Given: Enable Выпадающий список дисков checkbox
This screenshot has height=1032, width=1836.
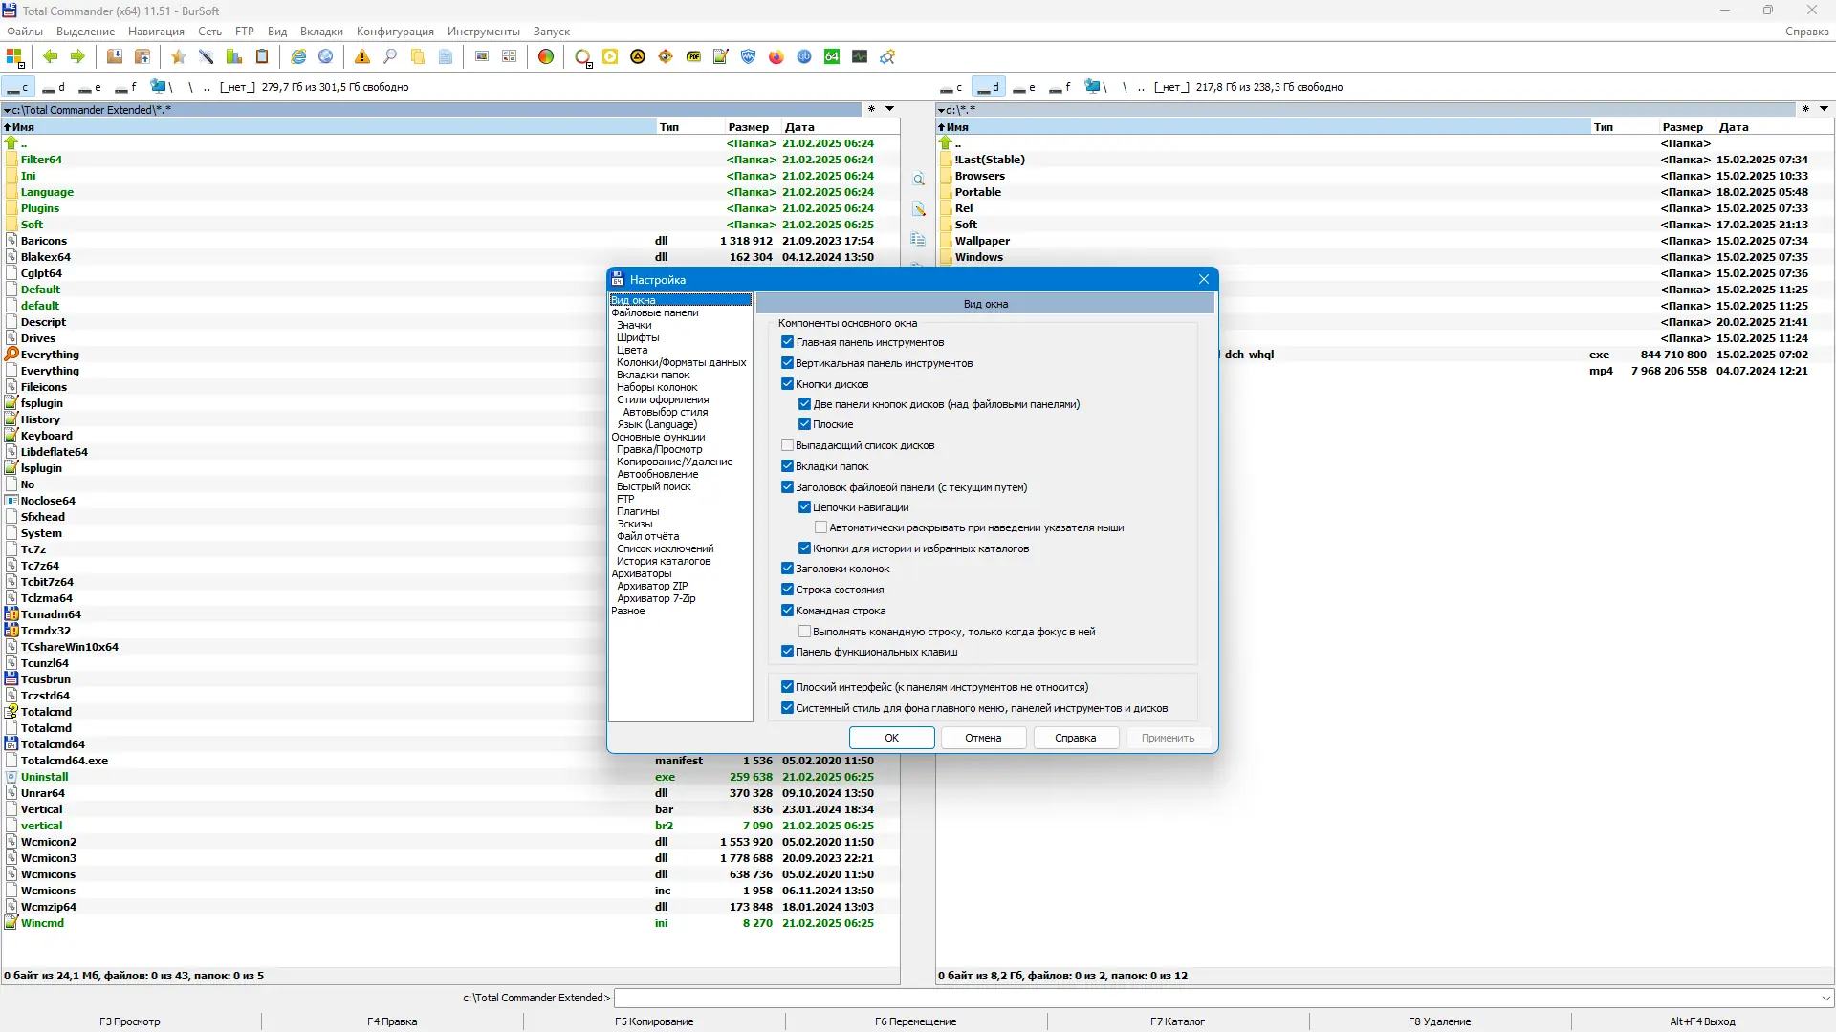Looking at the screenshot, I should tap(787, 445).
